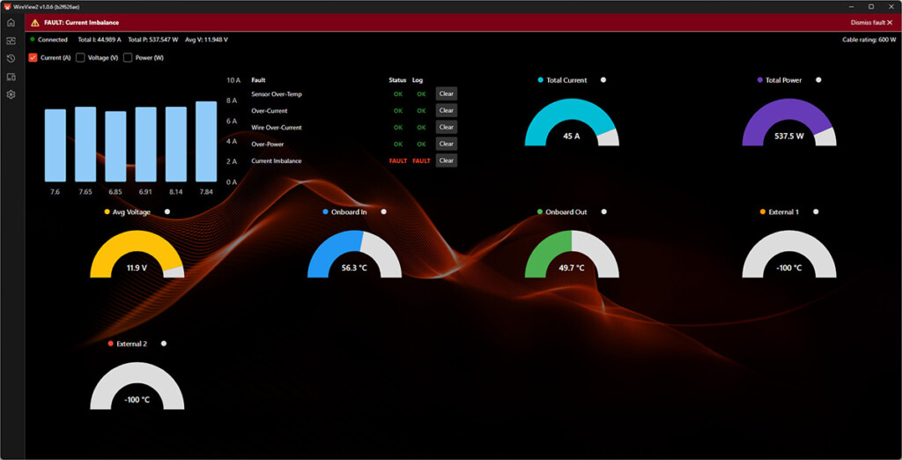Toggle the white dot beside Total Power

coord(818,80)
